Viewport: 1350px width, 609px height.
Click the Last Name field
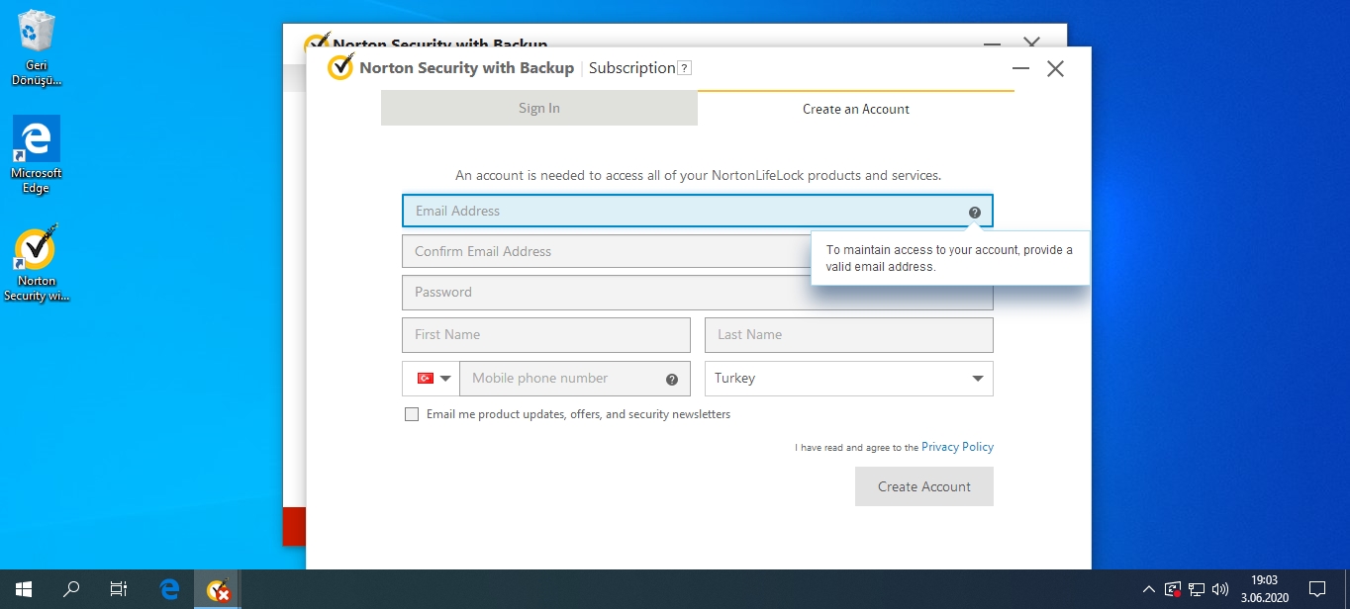[848, 335]
